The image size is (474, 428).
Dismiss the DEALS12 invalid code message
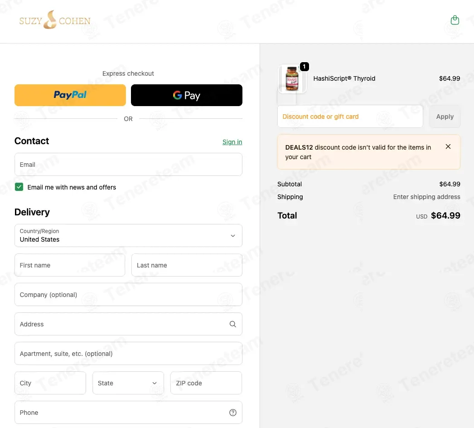(x=448, y=147)
